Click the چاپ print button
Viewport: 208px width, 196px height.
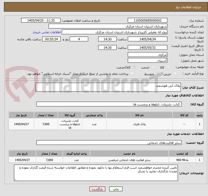[116, 189]
